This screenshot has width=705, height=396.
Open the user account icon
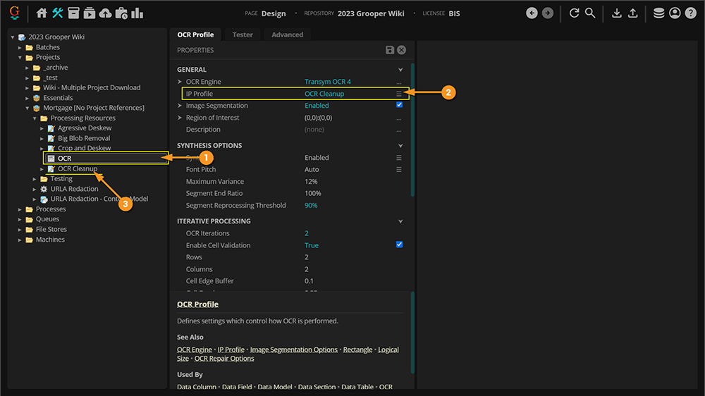pyautogui.click(x=675, y=13)
